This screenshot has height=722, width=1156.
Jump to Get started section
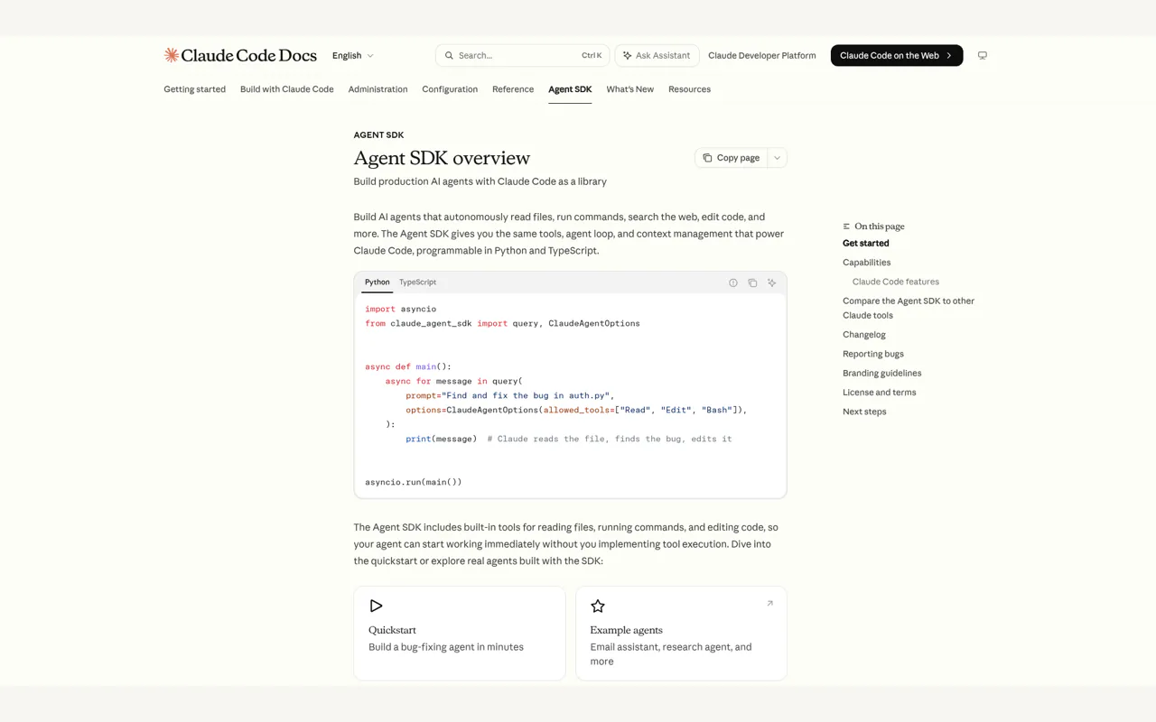point(865,244)
